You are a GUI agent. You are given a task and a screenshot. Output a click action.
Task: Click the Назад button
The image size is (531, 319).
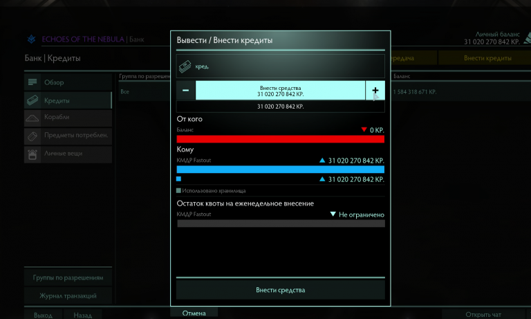click(83, 315)
